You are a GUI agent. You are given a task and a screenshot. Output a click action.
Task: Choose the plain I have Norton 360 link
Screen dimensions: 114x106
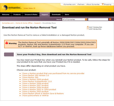30,77
